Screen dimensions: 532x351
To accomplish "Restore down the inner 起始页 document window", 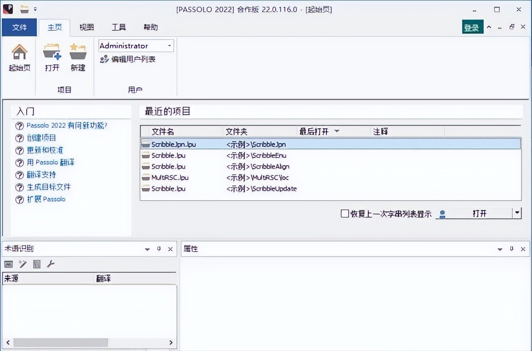I will (512, 27).
